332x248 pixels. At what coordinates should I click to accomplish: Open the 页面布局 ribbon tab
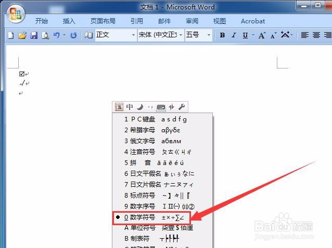point(103,21)
